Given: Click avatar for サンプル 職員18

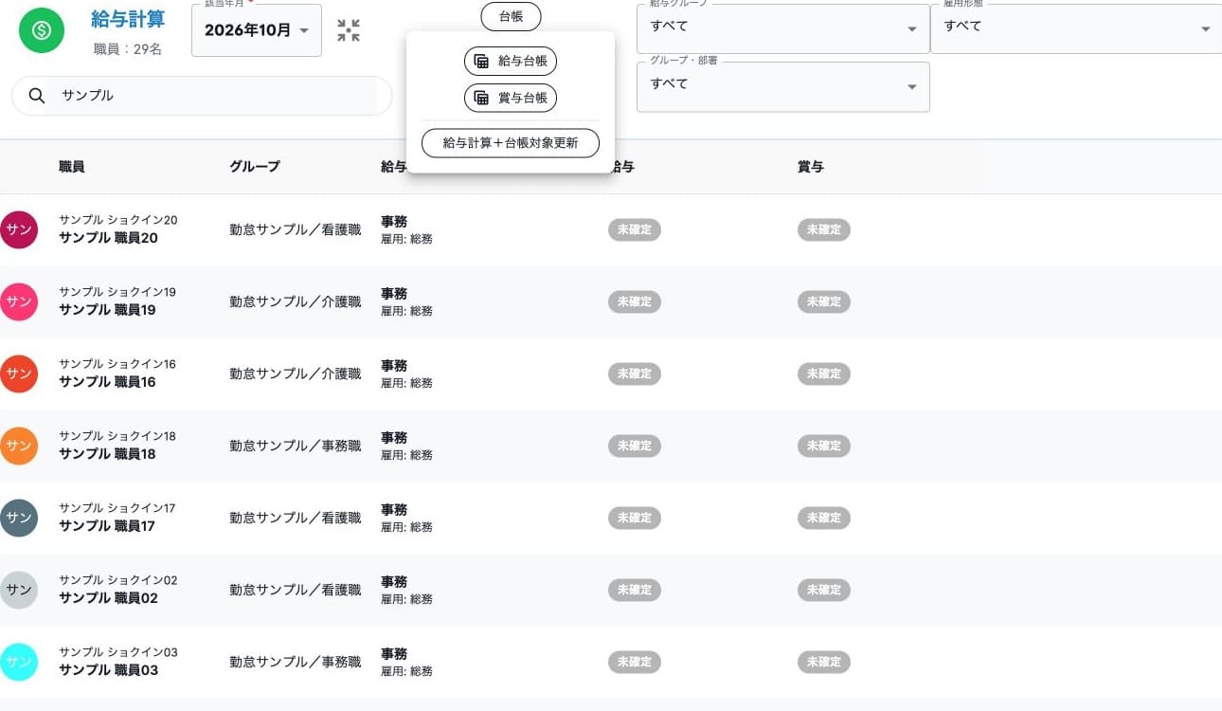Looking at the screenshot, I should pyautogui.click(x=19, y=446).
